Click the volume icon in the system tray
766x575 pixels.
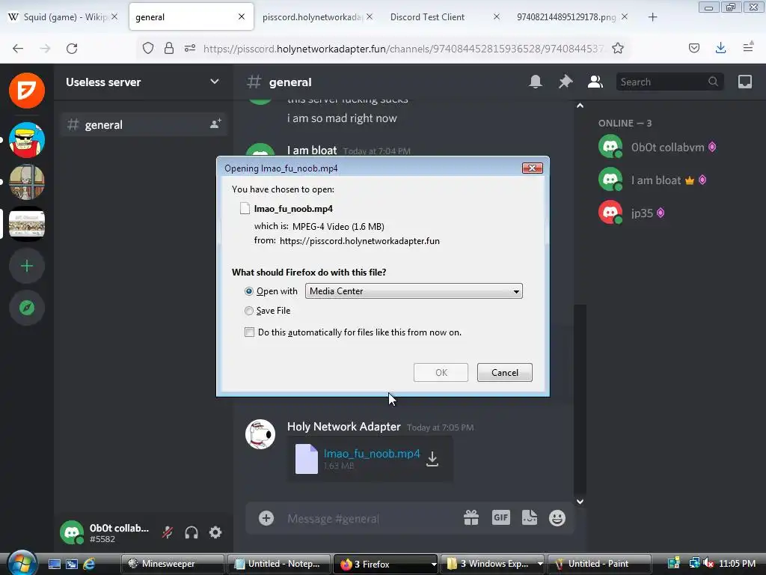point(708,564)
